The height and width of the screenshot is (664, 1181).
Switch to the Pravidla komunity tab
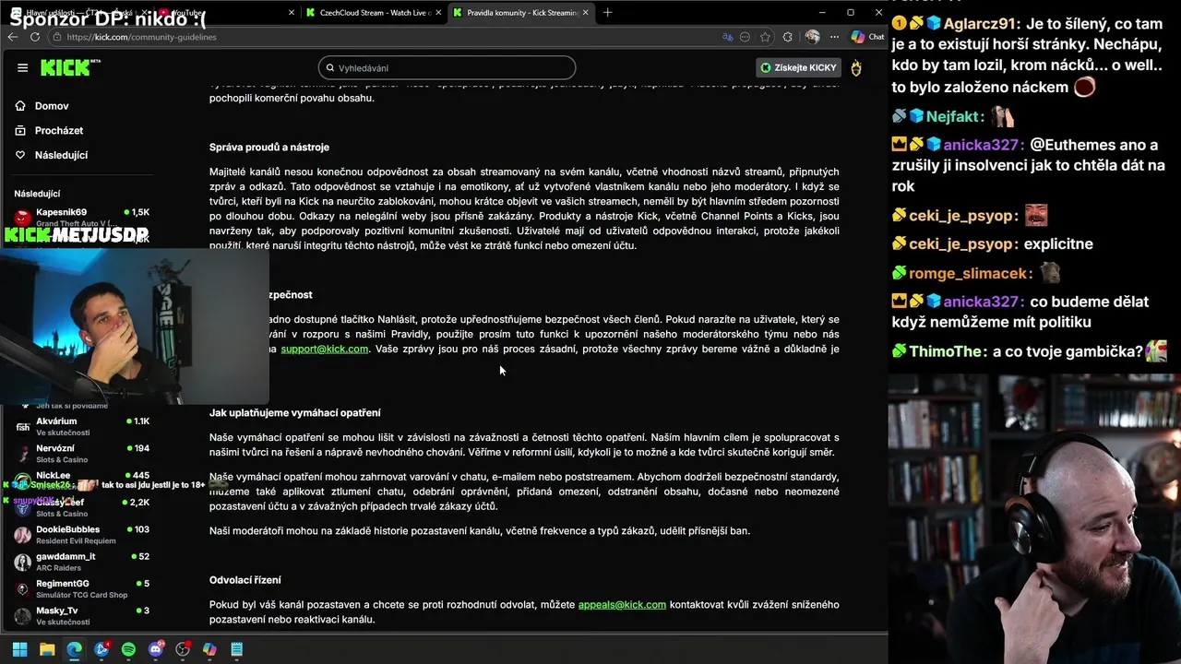pyautogui.click(x=521, y=13)
